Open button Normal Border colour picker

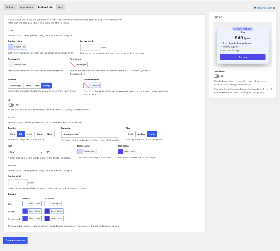pos(32,211)
